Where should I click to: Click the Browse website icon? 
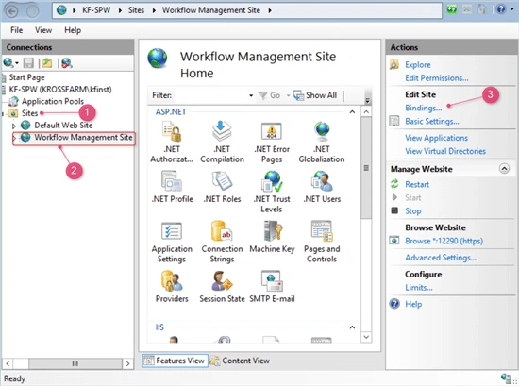(x=394, y=241)
